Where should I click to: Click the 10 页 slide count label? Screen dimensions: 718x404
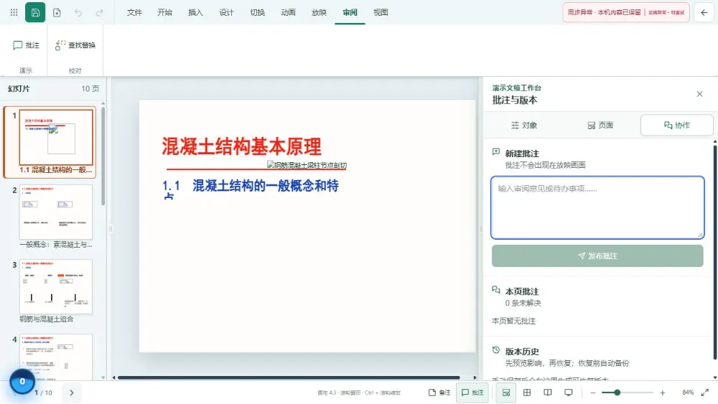point(90,89)
